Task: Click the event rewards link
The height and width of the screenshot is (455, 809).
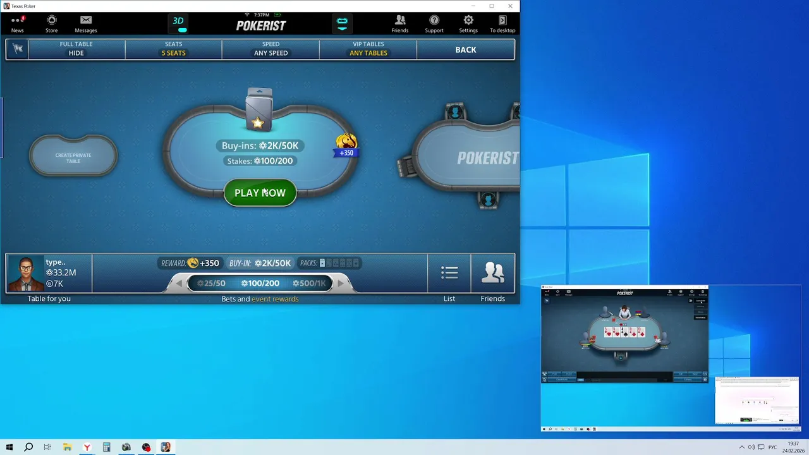Action: pyautogui.click(x=275, y=299)
